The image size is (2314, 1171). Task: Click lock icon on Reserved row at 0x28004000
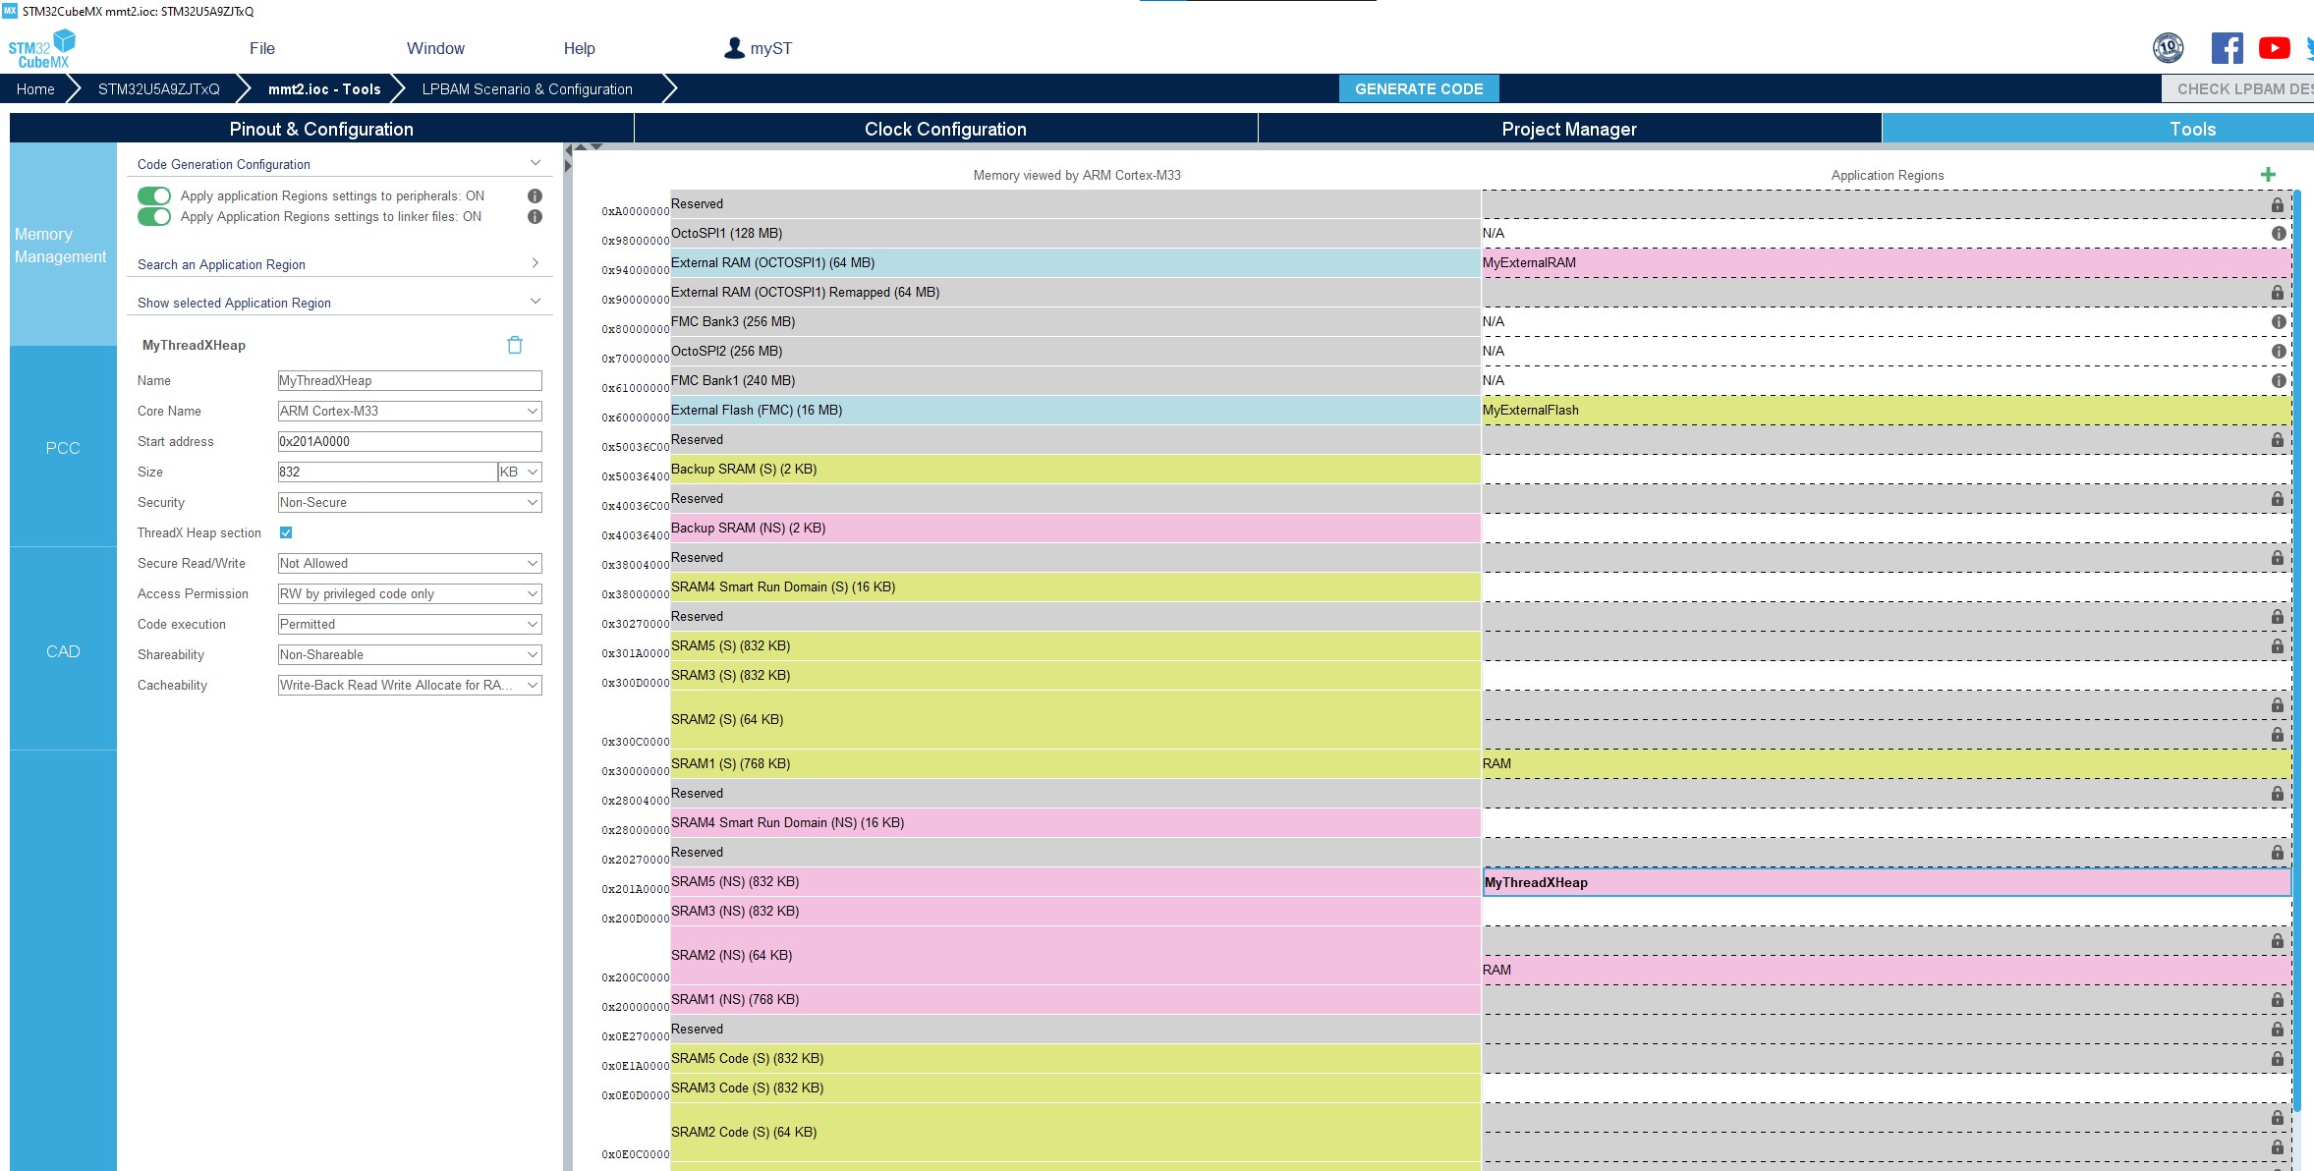(2278, 793)
